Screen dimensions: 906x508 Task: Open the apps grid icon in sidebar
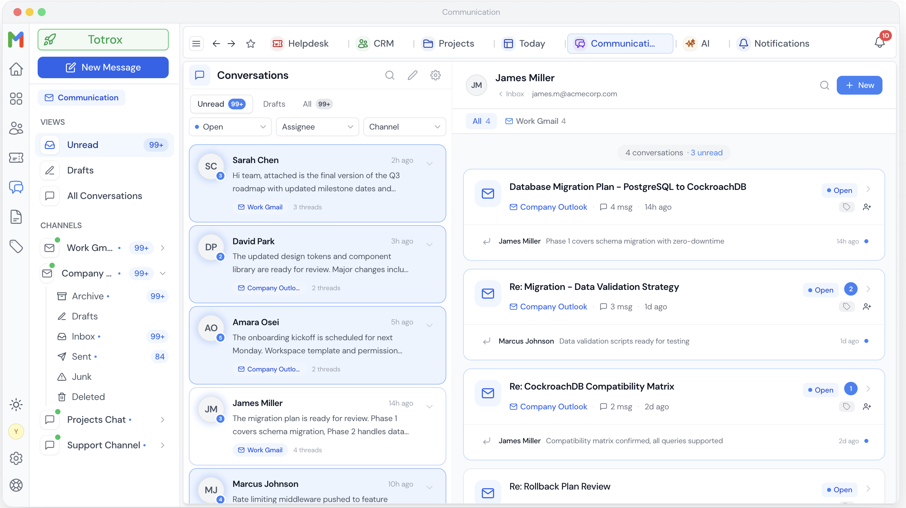[16, 99]
